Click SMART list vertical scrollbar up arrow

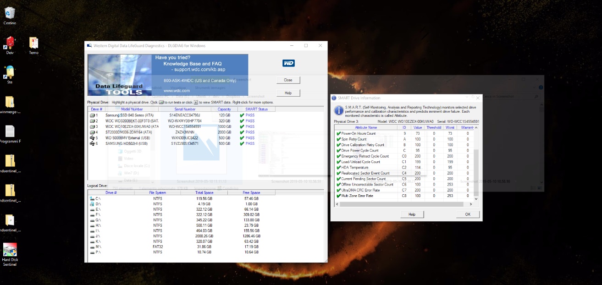[476, 128]
